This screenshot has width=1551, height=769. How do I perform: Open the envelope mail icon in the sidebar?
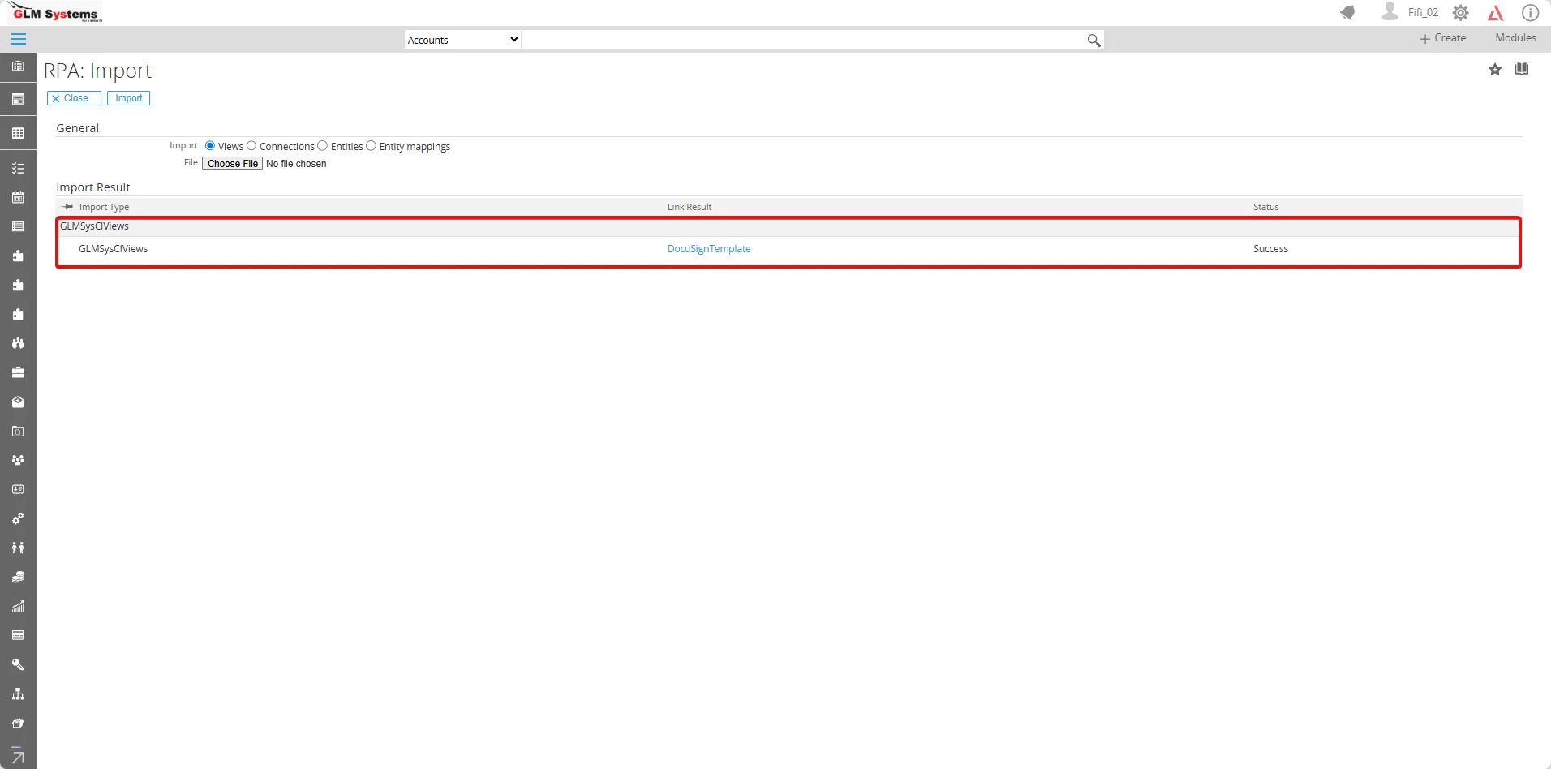pyautogui.click(x=18, y=402)
